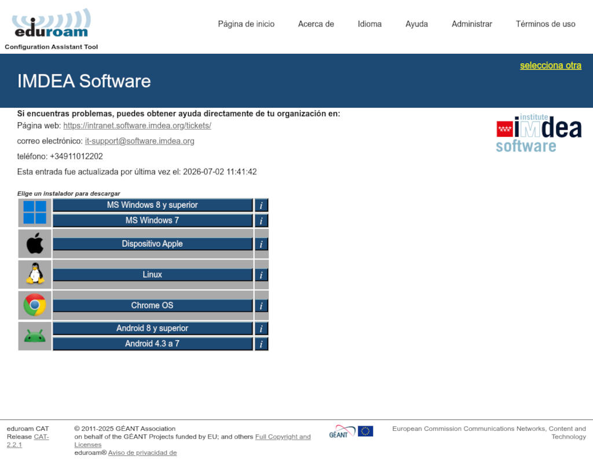Open info for Chrome OS installer
The height and width of the screenshot is (464, 593).
click(x=261, y=306)
